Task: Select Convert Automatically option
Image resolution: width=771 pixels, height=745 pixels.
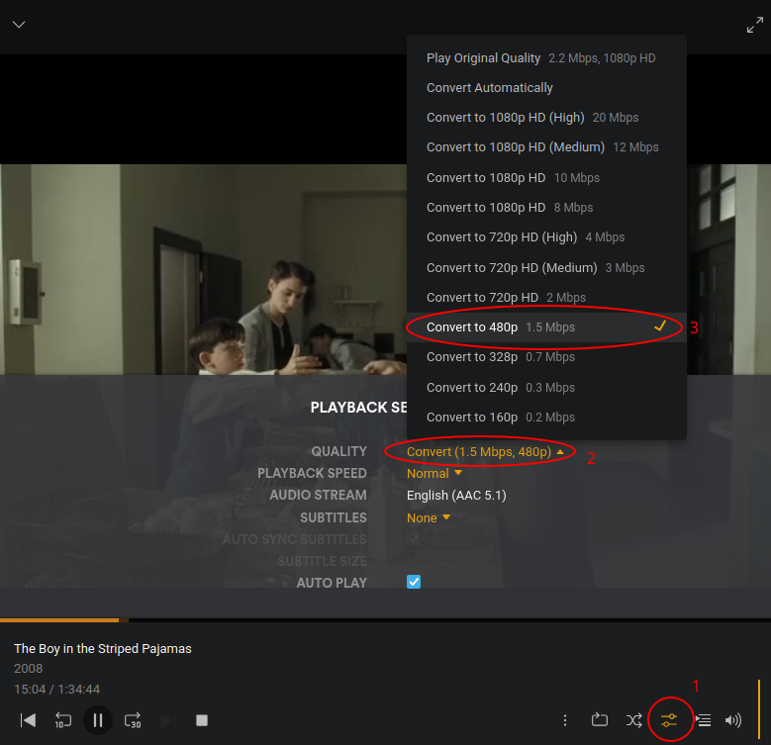Action: point(546,88)
